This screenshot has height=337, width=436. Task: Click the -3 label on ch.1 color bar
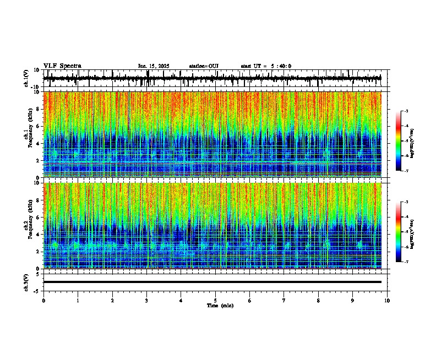click(x=406, y=111)
